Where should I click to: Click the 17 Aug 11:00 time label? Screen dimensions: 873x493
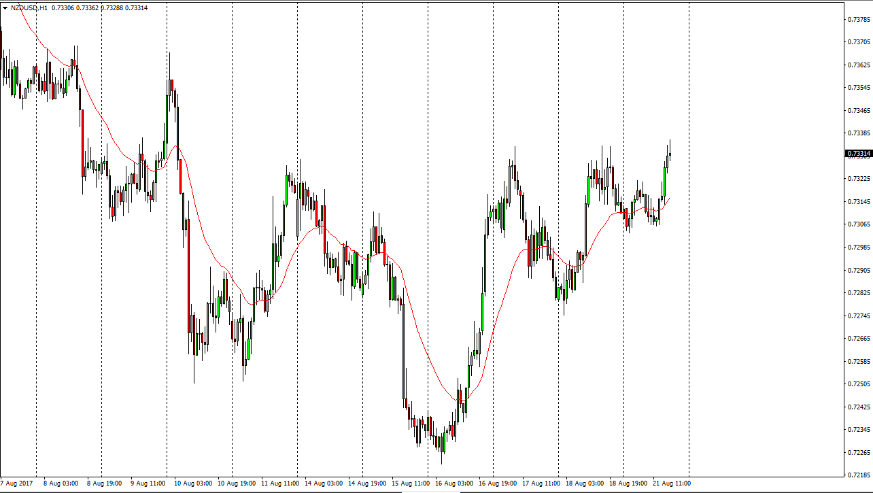tap(542, 483)
